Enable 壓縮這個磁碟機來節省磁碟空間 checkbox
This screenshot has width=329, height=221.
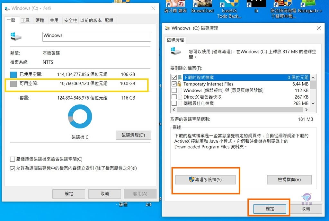pos(13,159)
